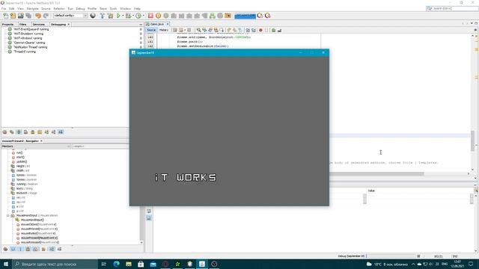Open the Task View taskbar icon
The height and width of the screenshot is (269, 479).
pos(103,264)
